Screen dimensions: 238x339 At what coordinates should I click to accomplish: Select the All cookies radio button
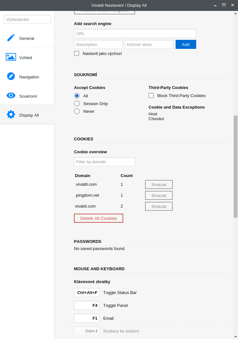click(77, 96)
